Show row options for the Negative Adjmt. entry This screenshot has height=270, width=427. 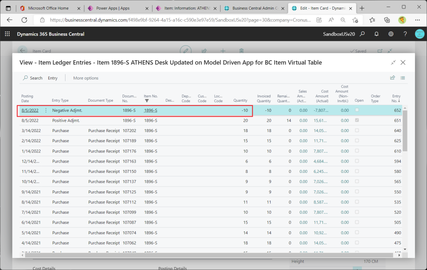(46, 110)
